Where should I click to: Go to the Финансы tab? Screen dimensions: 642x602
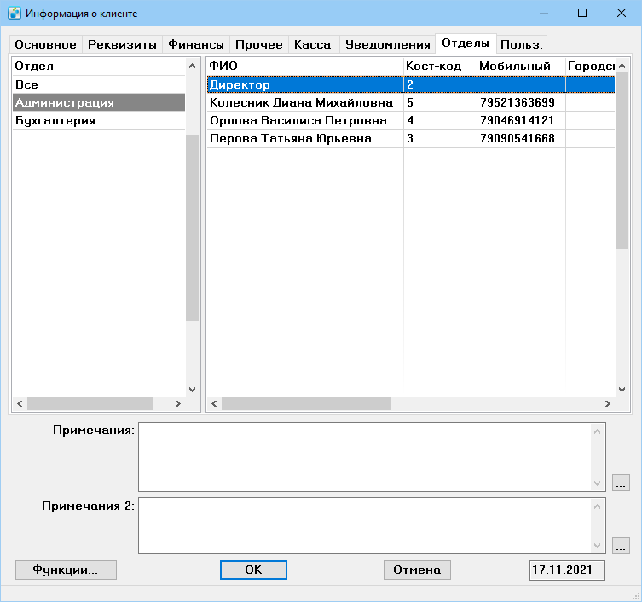pyautogui.click(x=196, y=44)
